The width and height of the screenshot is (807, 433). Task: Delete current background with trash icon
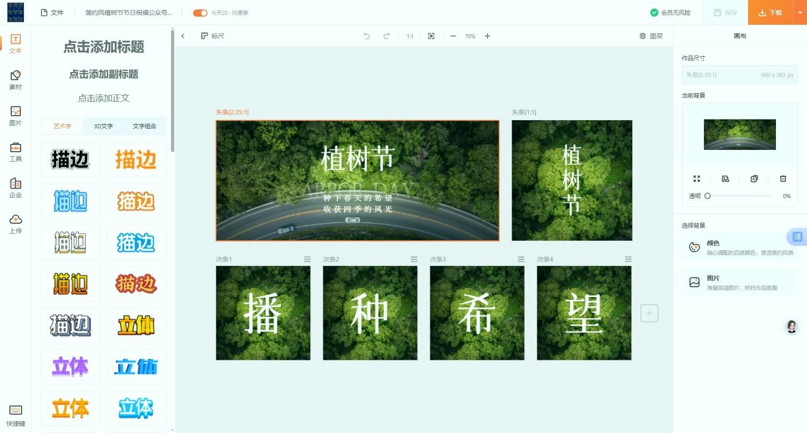point(783,179)
